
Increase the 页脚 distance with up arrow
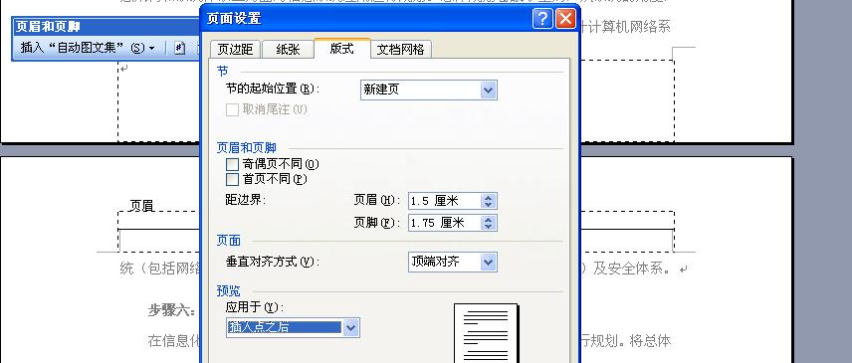[x=488, y=219]
